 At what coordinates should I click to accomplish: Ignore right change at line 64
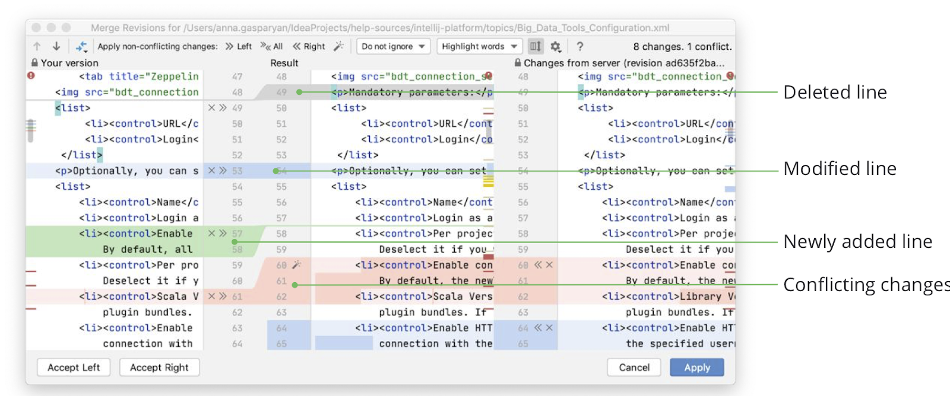click(549, 328)
